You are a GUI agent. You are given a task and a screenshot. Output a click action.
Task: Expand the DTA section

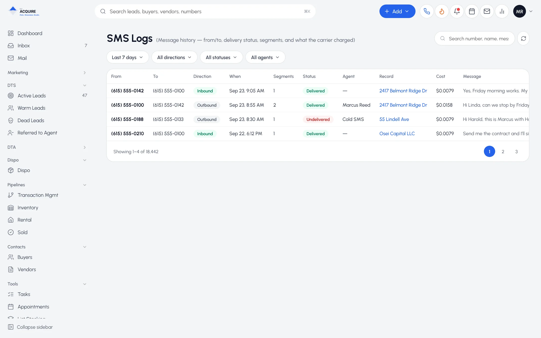47,147
